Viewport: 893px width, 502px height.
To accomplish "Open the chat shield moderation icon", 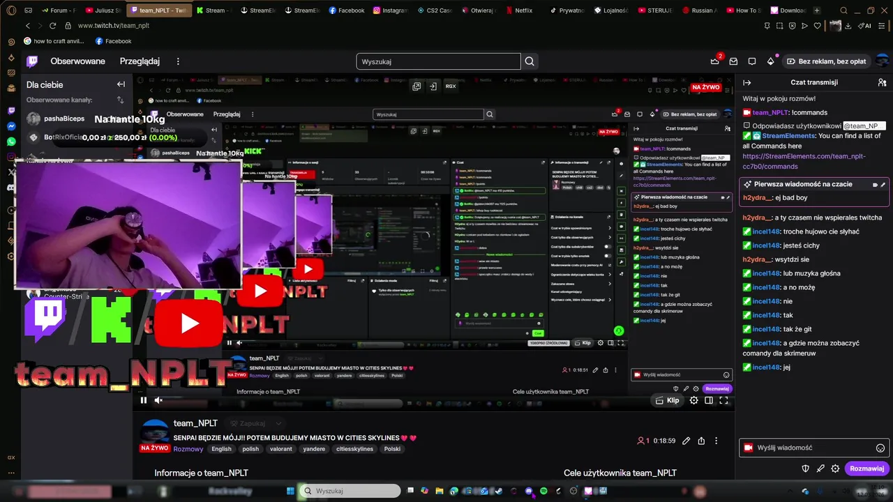I will click(805, 469).
